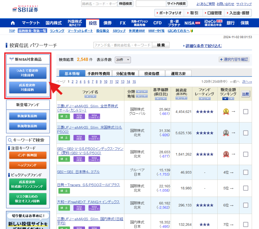Open NISA menu in navigation bar
259x229 pixels.
coord(192,23)
